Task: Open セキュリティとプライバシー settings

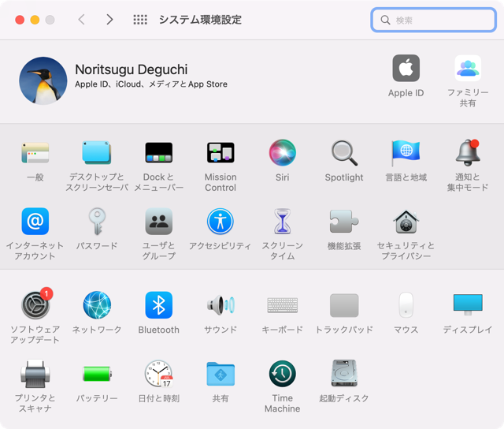Action: tap(406, 222)
